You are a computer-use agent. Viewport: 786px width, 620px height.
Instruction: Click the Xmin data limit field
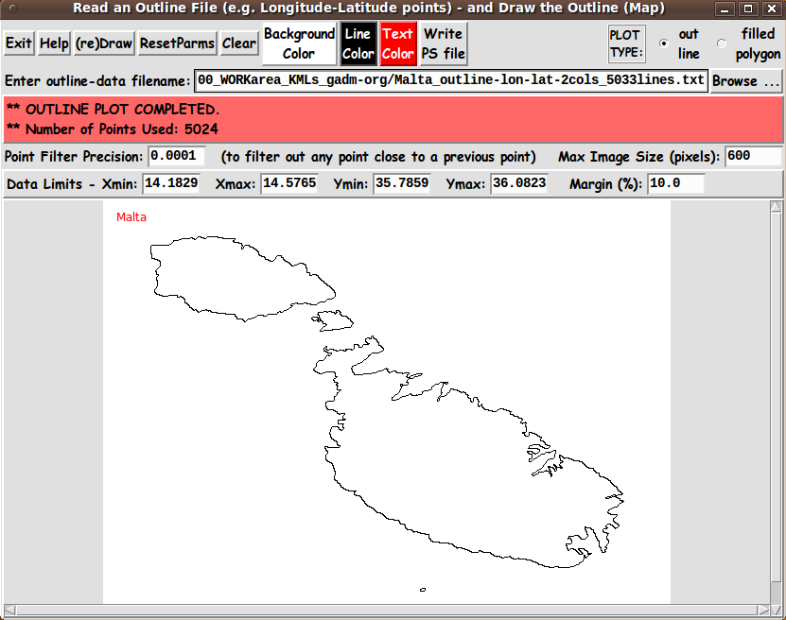171,183
